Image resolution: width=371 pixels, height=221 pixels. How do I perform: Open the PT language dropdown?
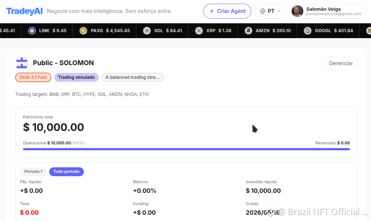click(x=270, y=11)
